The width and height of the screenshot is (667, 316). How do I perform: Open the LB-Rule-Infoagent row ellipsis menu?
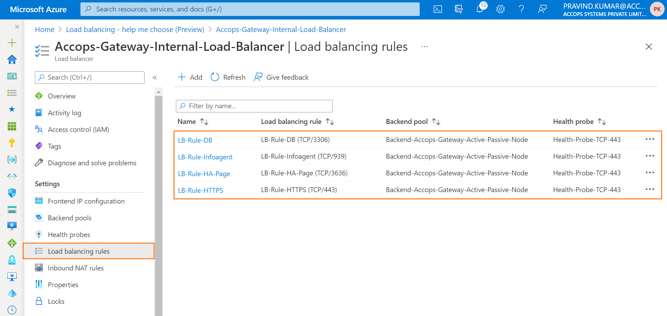coord(650,156)
